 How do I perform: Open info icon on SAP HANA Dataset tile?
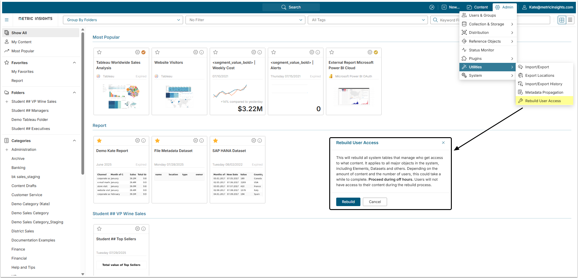(260, 141)
